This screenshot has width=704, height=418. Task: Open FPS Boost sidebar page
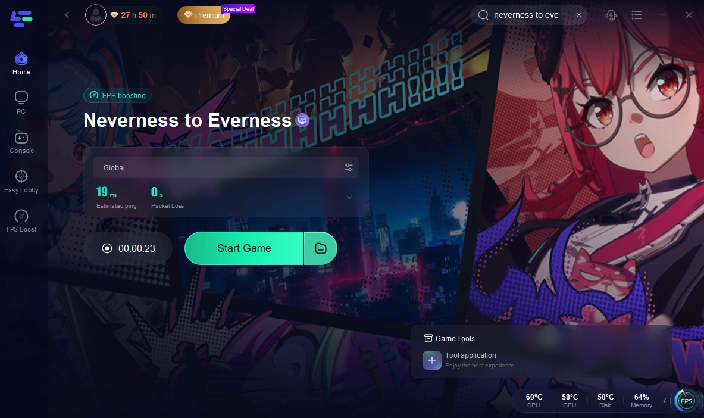tap(21, 221)
